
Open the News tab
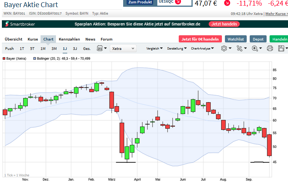[90, 39]
